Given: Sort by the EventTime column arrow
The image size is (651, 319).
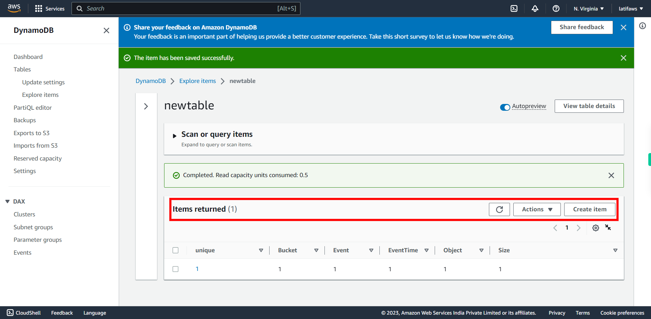Looking at the screenshot, I should coord(427,250).
